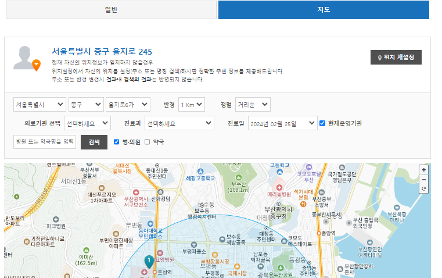Select map marker number 1
This screenshot has height=278, width=442.
[x=149, y=262]
